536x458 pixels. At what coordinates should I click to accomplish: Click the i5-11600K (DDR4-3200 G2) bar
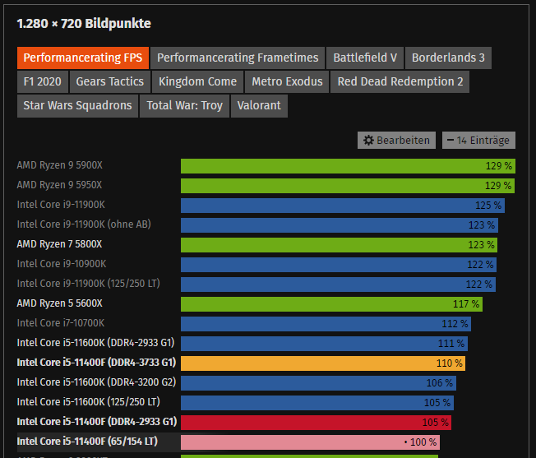click(318, 383)
